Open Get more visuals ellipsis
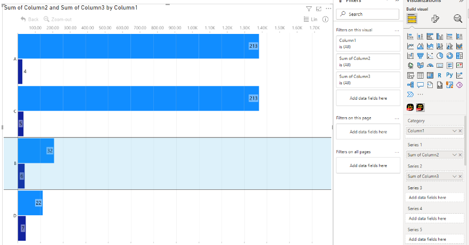 click(420, 94)
